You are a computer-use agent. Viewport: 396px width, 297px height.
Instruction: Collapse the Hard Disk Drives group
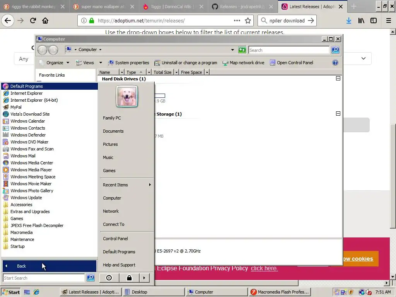[x=338, y=78]
